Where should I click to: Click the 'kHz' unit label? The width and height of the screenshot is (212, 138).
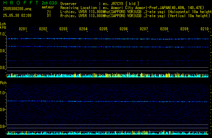(3, 27)
